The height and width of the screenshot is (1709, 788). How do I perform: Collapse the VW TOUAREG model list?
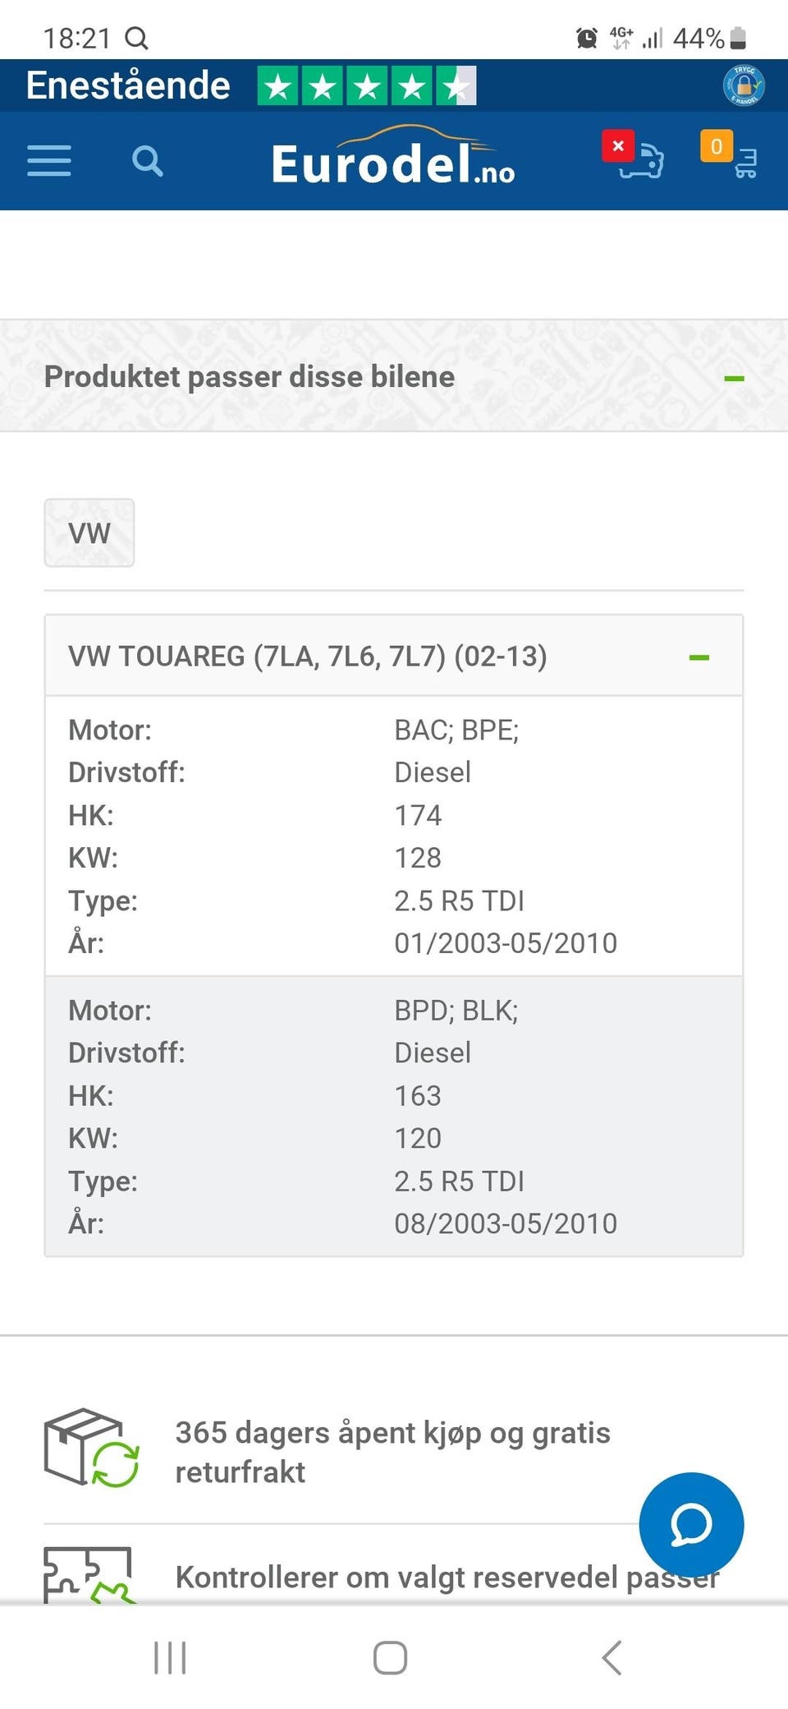699,657
